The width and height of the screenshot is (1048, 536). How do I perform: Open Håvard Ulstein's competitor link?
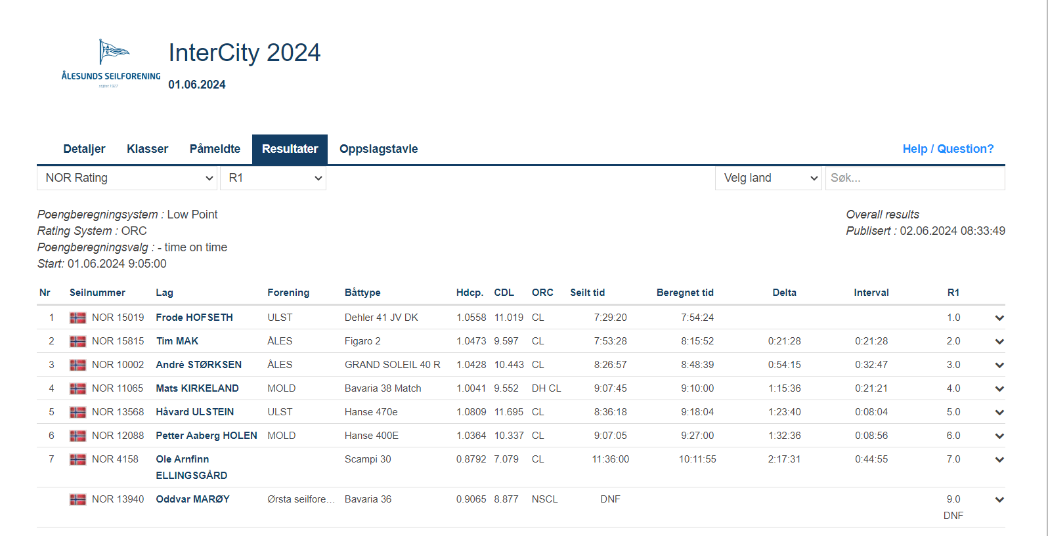pos(194,412)
